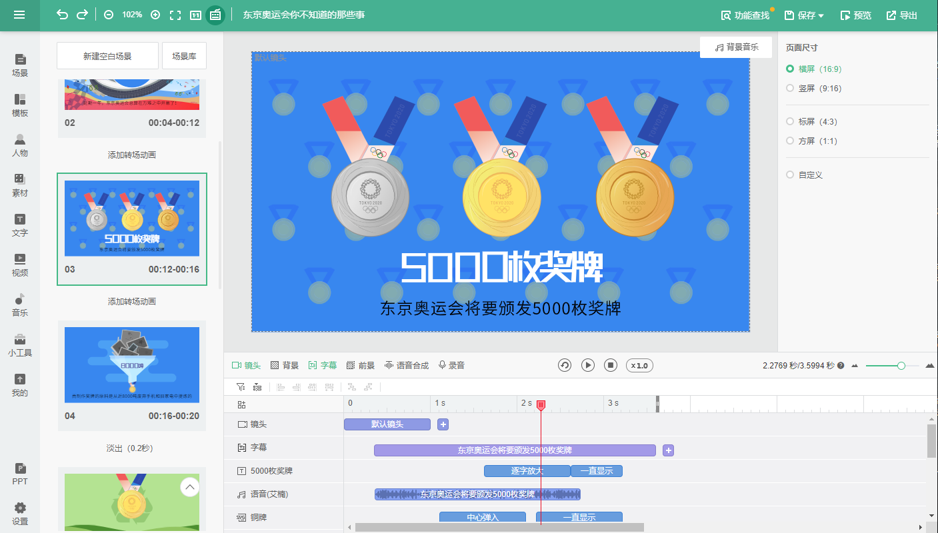The height and width of the screenshot is (533, 938).
Task: Open 音乐 music panel
Action: (x=20, y=305)
